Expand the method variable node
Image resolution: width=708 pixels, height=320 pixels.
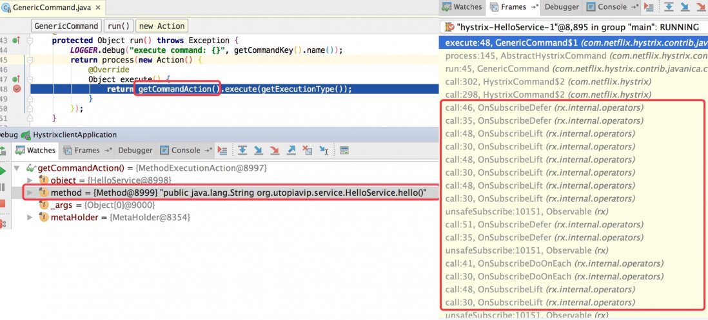[x=30, y=193]
